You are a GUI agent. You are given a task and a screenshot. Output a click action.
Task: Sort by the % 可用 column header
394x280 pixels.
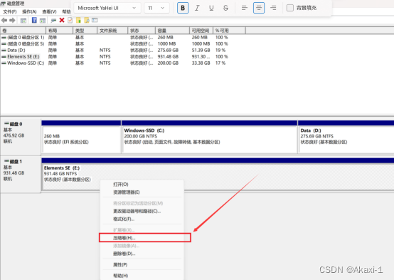(229, 31)
